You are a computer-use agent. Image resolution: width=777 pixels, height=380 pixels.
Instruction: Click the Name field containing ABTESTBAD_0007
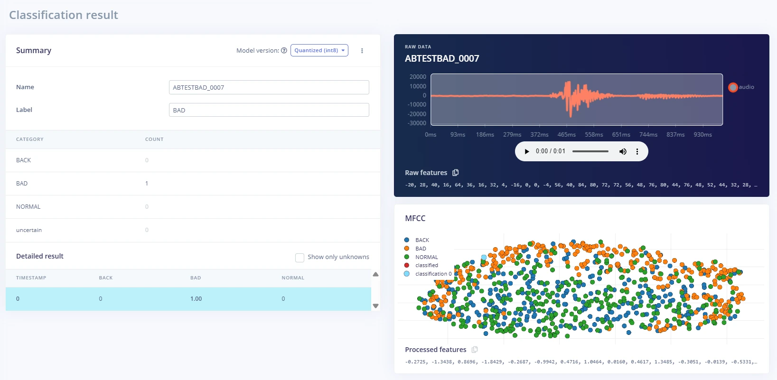269,87
